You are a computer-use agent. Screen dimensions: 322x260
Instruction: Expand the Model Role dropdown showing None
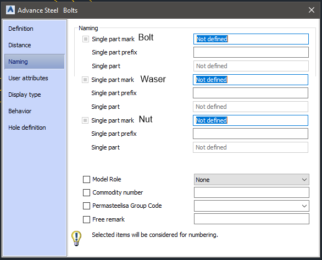pos(251,180)
